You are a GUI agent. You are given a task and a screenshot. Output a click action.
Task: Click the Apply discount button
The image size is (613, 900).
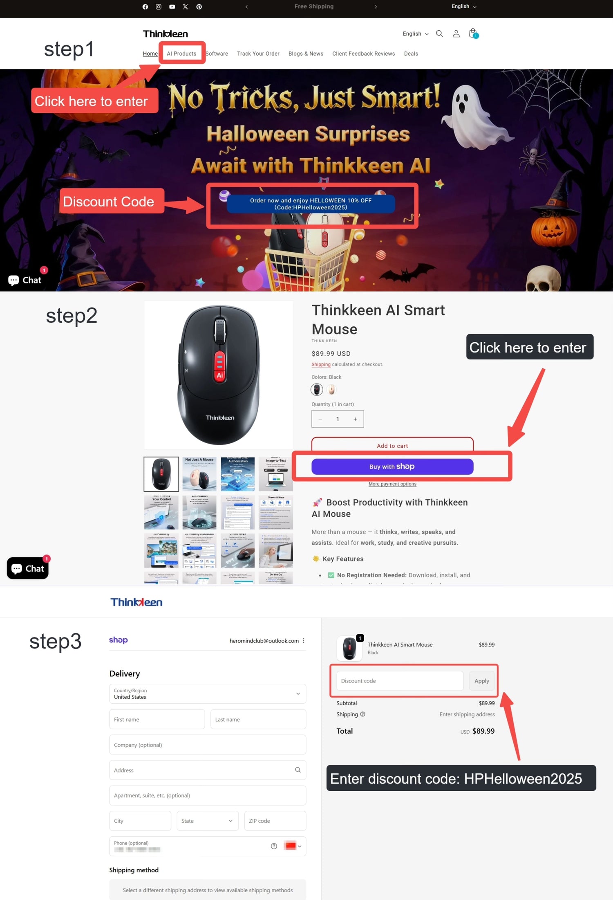click(482, 681)
